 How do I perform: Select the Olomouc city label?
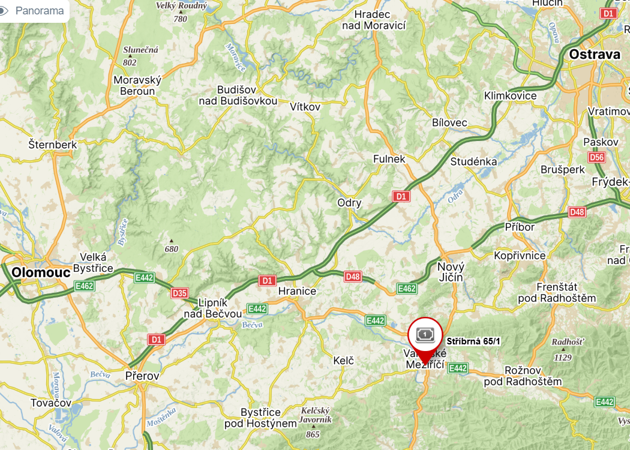[x=41, y=272]
